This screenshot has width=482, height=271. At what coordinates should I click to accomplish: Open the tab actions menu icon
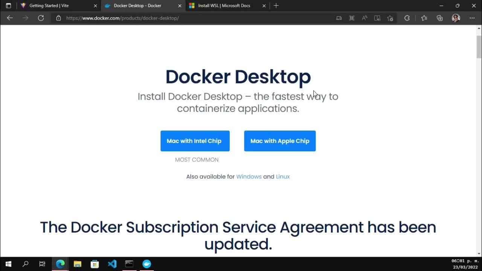(8, 6)
